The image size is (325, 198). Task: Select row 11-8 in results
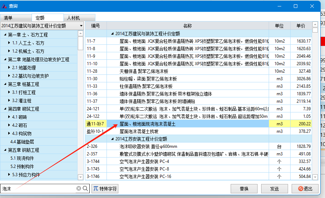coord(199,49)
